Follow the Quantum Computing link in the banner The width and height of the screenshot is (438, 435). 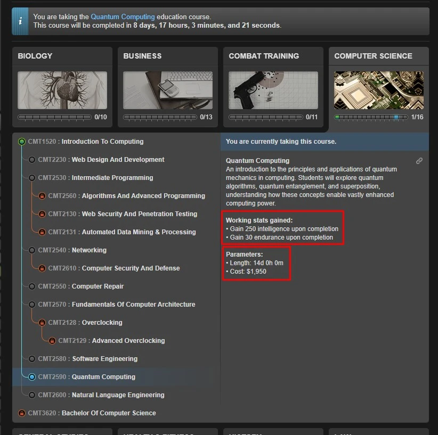[x=123, y=17]
